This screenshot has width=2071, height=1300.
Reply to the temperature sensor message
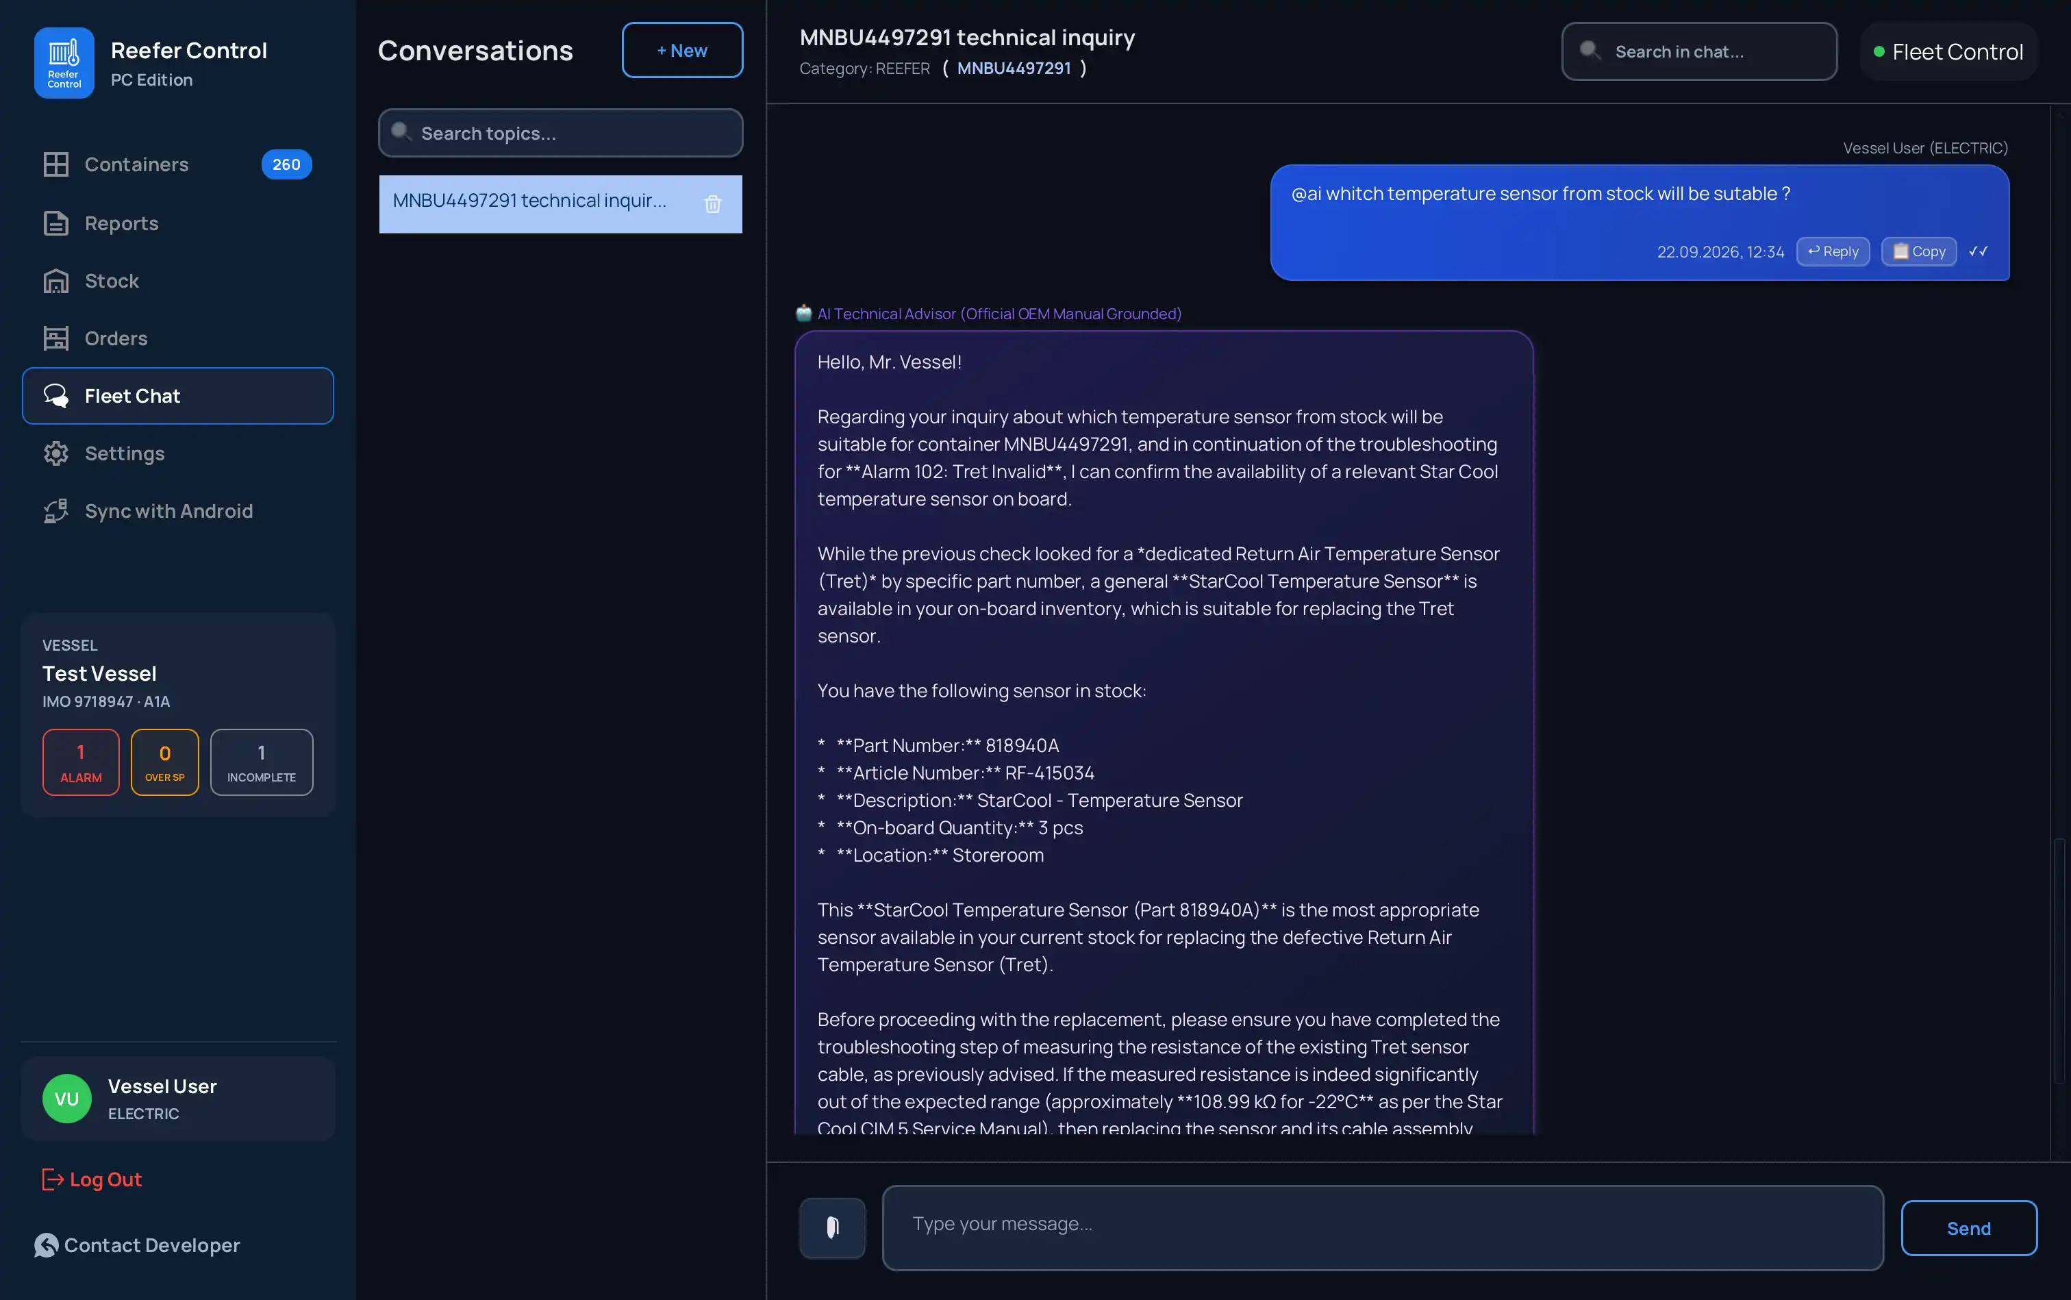click(1833, 252)
